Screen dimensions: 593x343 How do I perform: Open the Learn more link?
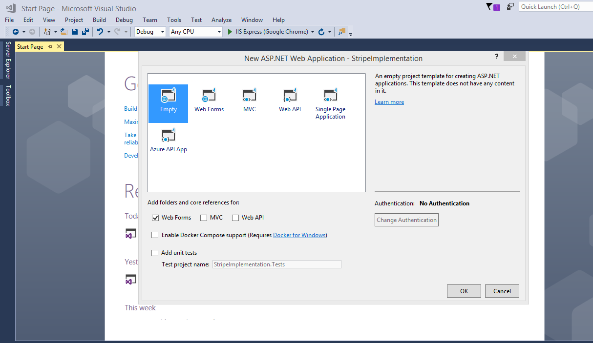(389, 102)
